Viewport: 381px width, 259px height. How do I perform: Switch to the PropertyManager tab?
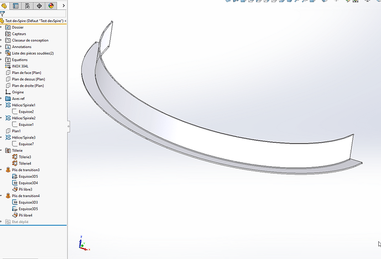pos(15,6)
